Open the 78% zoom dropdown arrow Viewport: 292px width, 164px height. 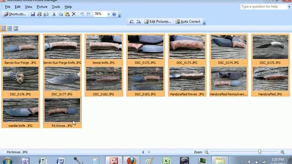coord(109,14)
